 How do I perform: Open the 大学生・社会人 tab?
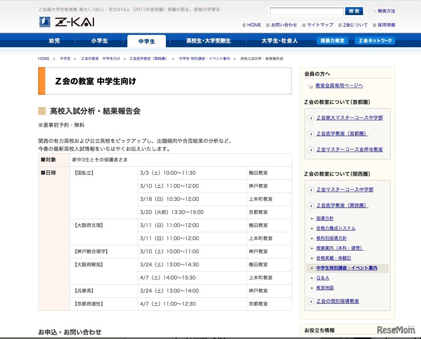click(x=279, y=40)
